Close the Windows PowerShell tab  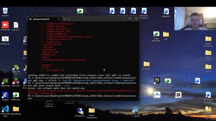click(x=59, y=19)
